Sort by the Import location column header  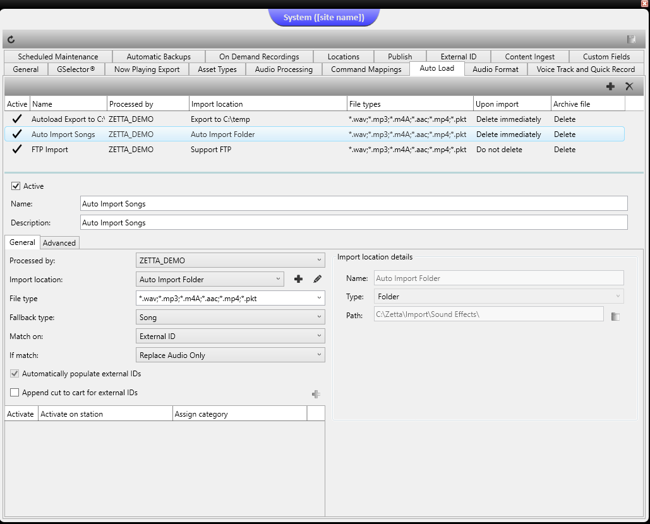(x=267, y=104)
